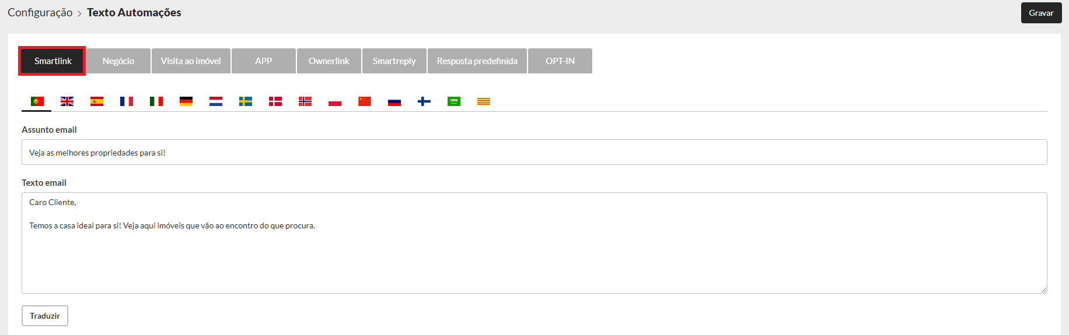Click inside the Texto email textarea
Screen dimensions: 1069x335
pos(534,243)
